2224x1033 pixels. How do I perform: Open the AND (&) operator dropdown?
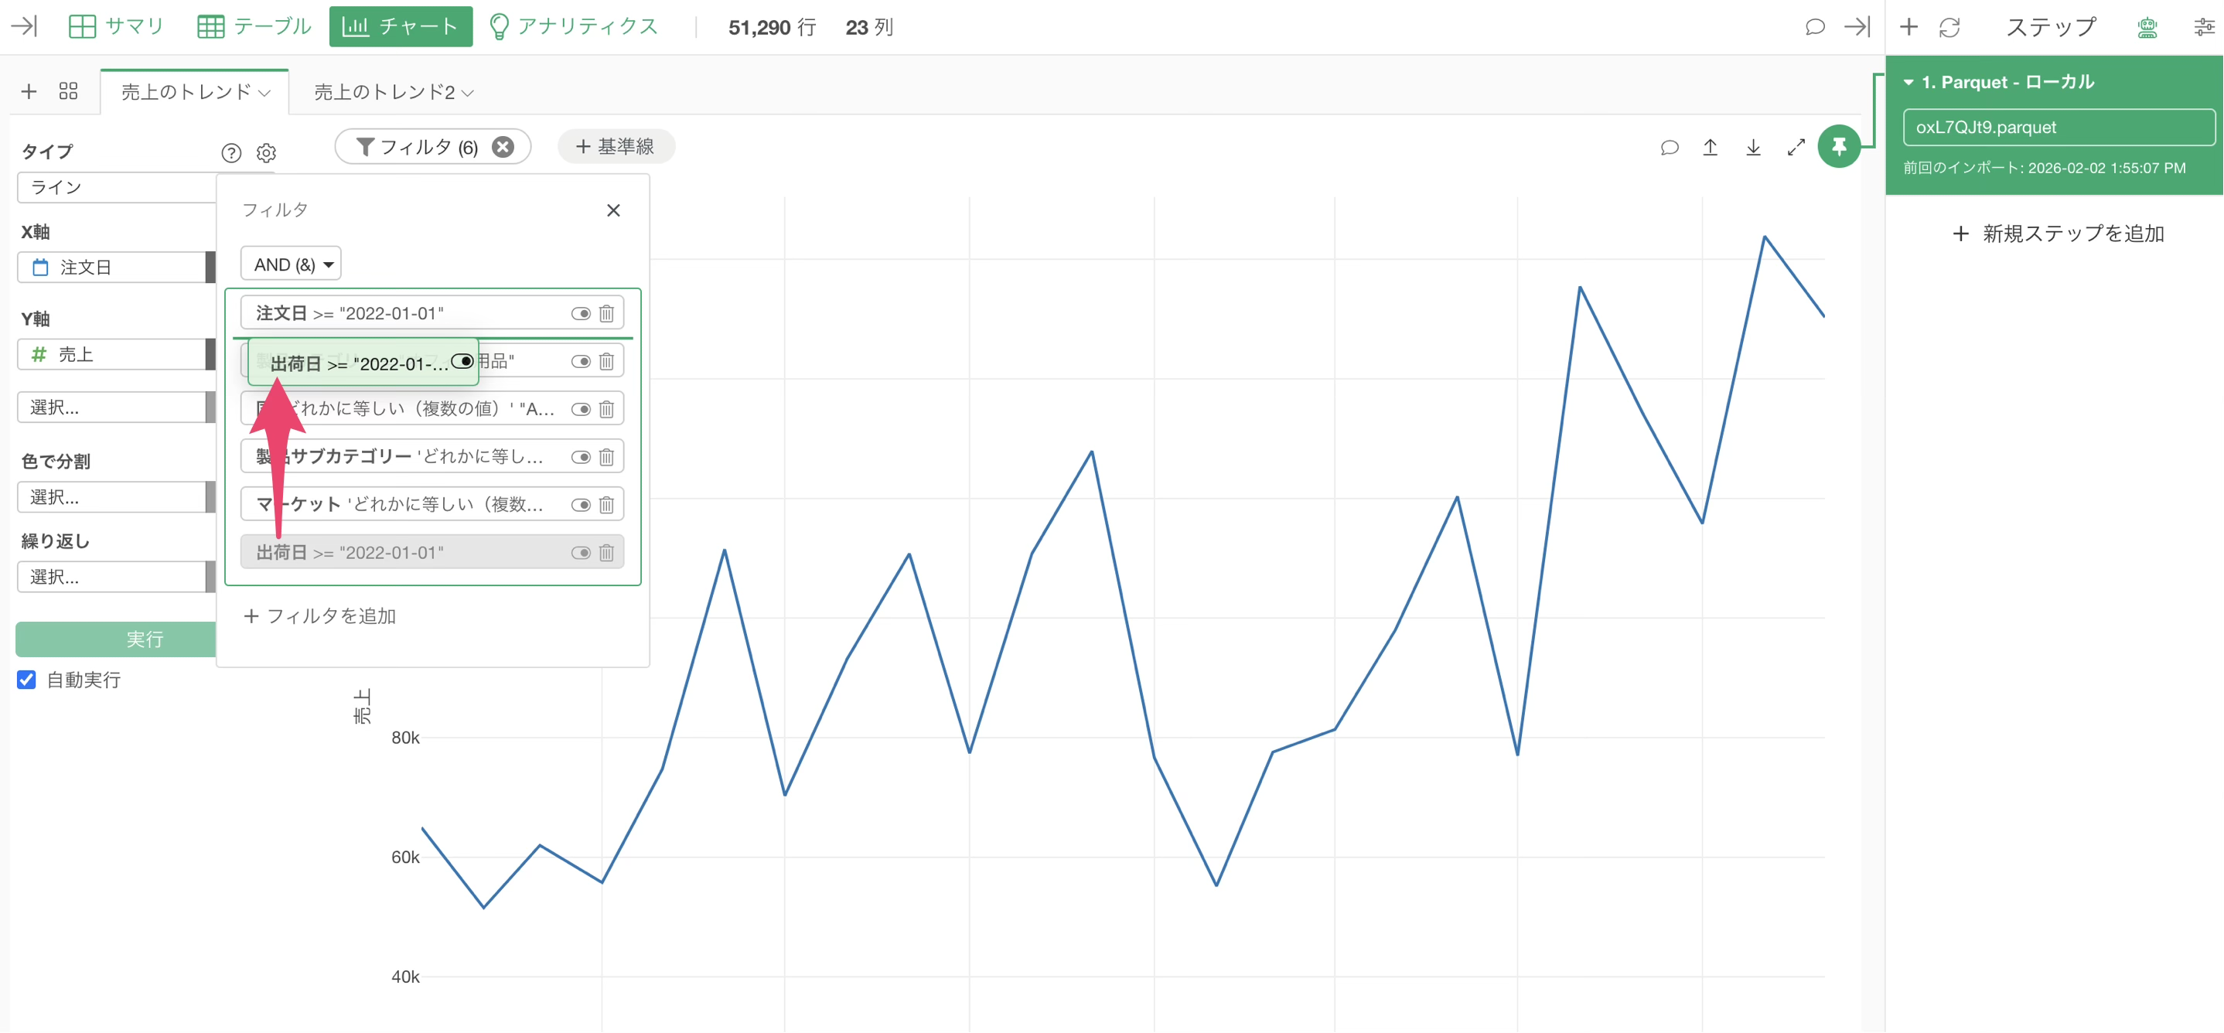[291, 264]
